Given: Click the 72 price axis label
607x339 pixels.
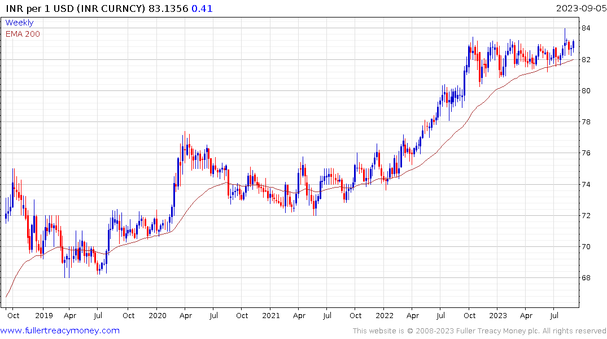Looking at the screenshot, I should click(586, 215).
